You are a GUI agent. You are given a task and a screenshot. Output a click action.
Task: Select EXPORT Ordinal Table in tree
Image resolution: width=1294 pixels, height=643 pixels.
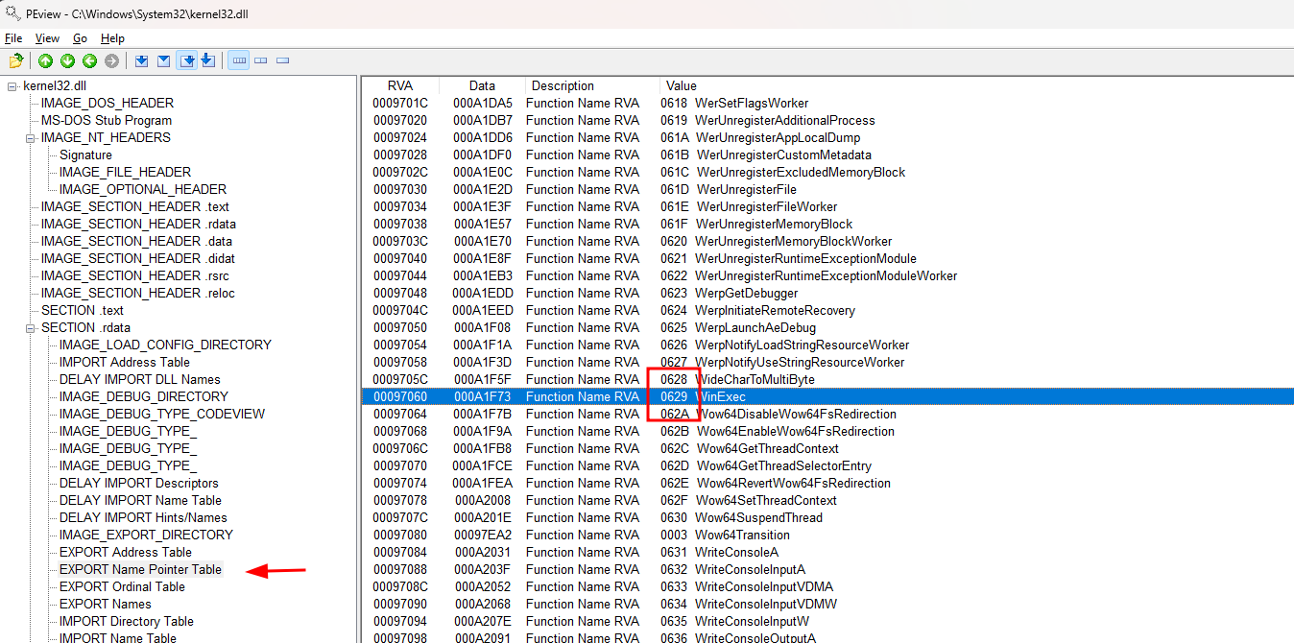(x=122, y=586)
